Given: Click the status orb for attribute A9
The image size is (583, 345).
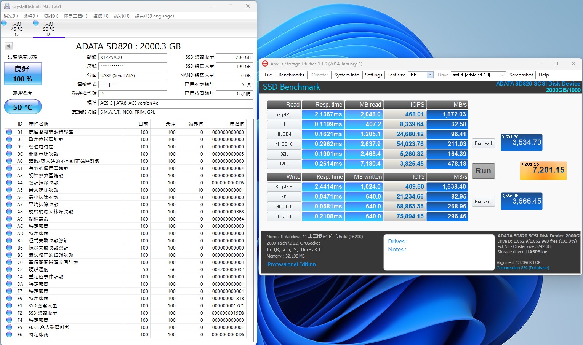Looking at the screenshot, I should pos(9,219).
